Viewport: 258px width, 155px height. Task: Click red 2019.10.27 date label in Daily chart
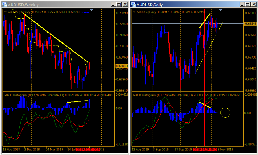click(x=205, y=150)
